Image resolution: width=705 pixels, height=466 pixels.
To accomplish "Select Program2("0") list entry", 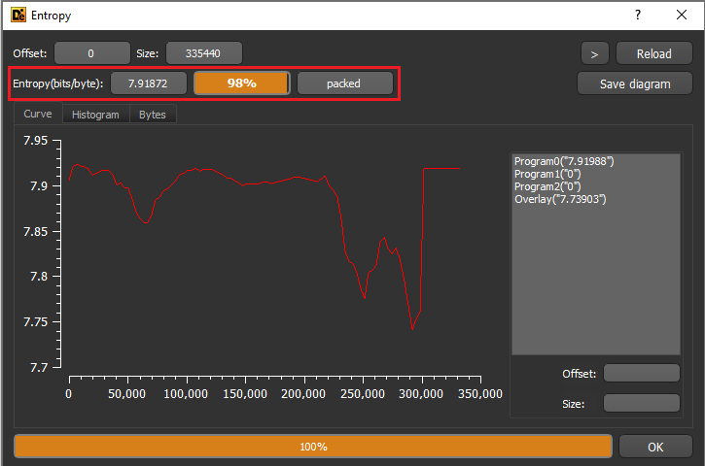I will click(x=547, y=186).
